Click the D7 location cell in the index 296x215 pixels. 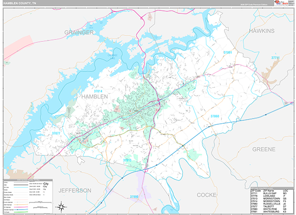pos(285,207)
